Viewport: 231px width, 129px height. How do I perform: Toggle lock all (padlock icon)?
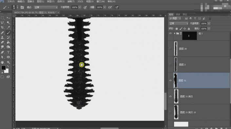click(189, 28)
